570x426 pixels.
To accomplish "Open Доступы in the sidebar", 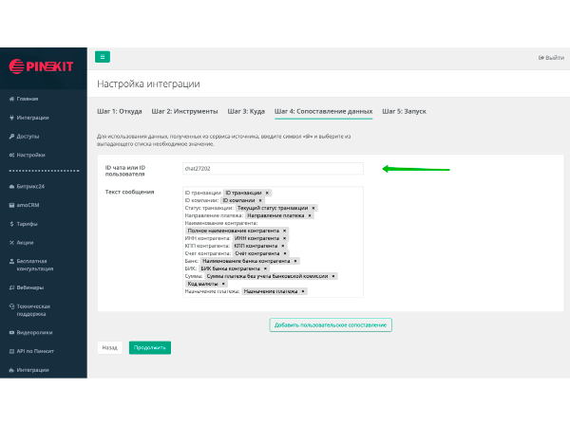I will [28, 136].
